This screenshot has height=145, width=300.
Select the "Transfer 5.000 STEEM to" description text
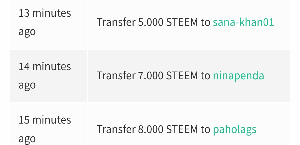[x=153, y=22]
